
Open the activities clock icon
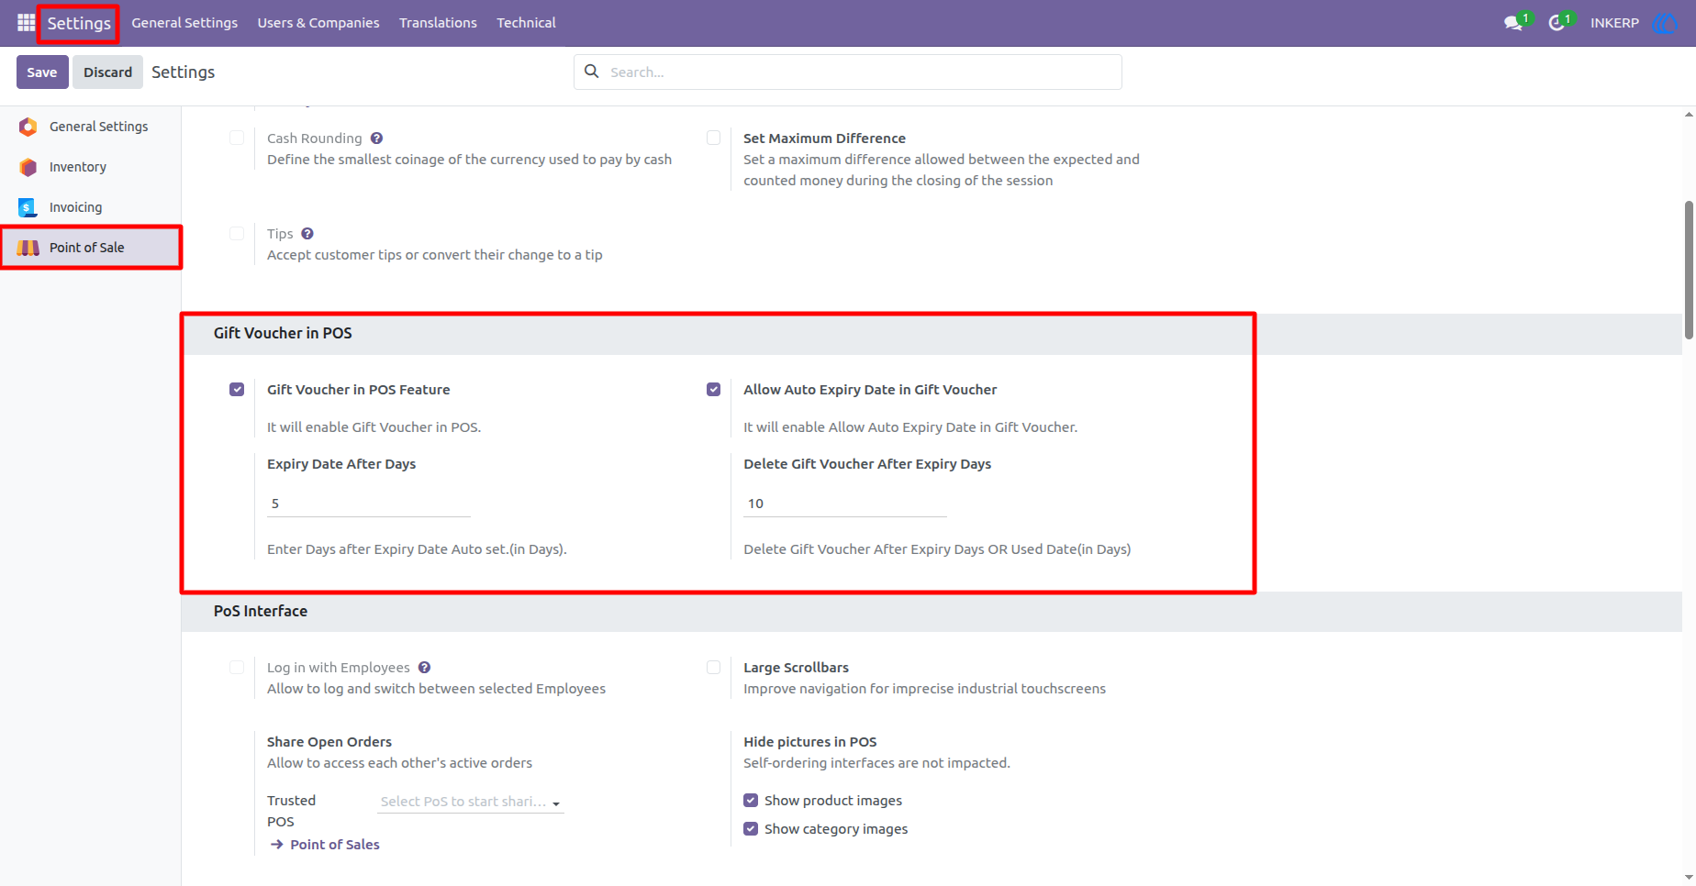point(1557,23)
